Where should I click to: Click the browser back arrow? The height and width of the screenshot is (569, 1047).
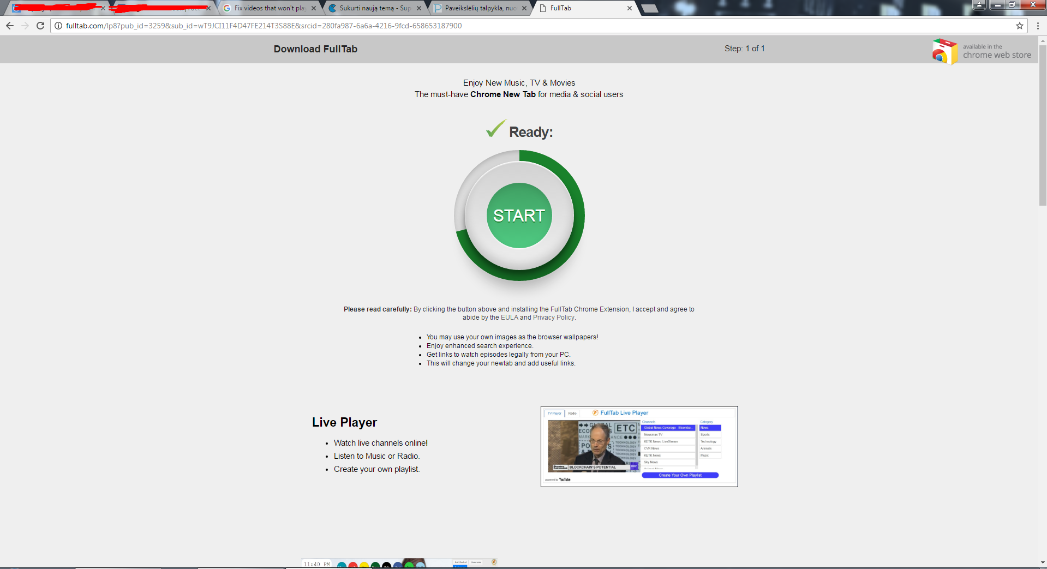(x=10, y=26)
